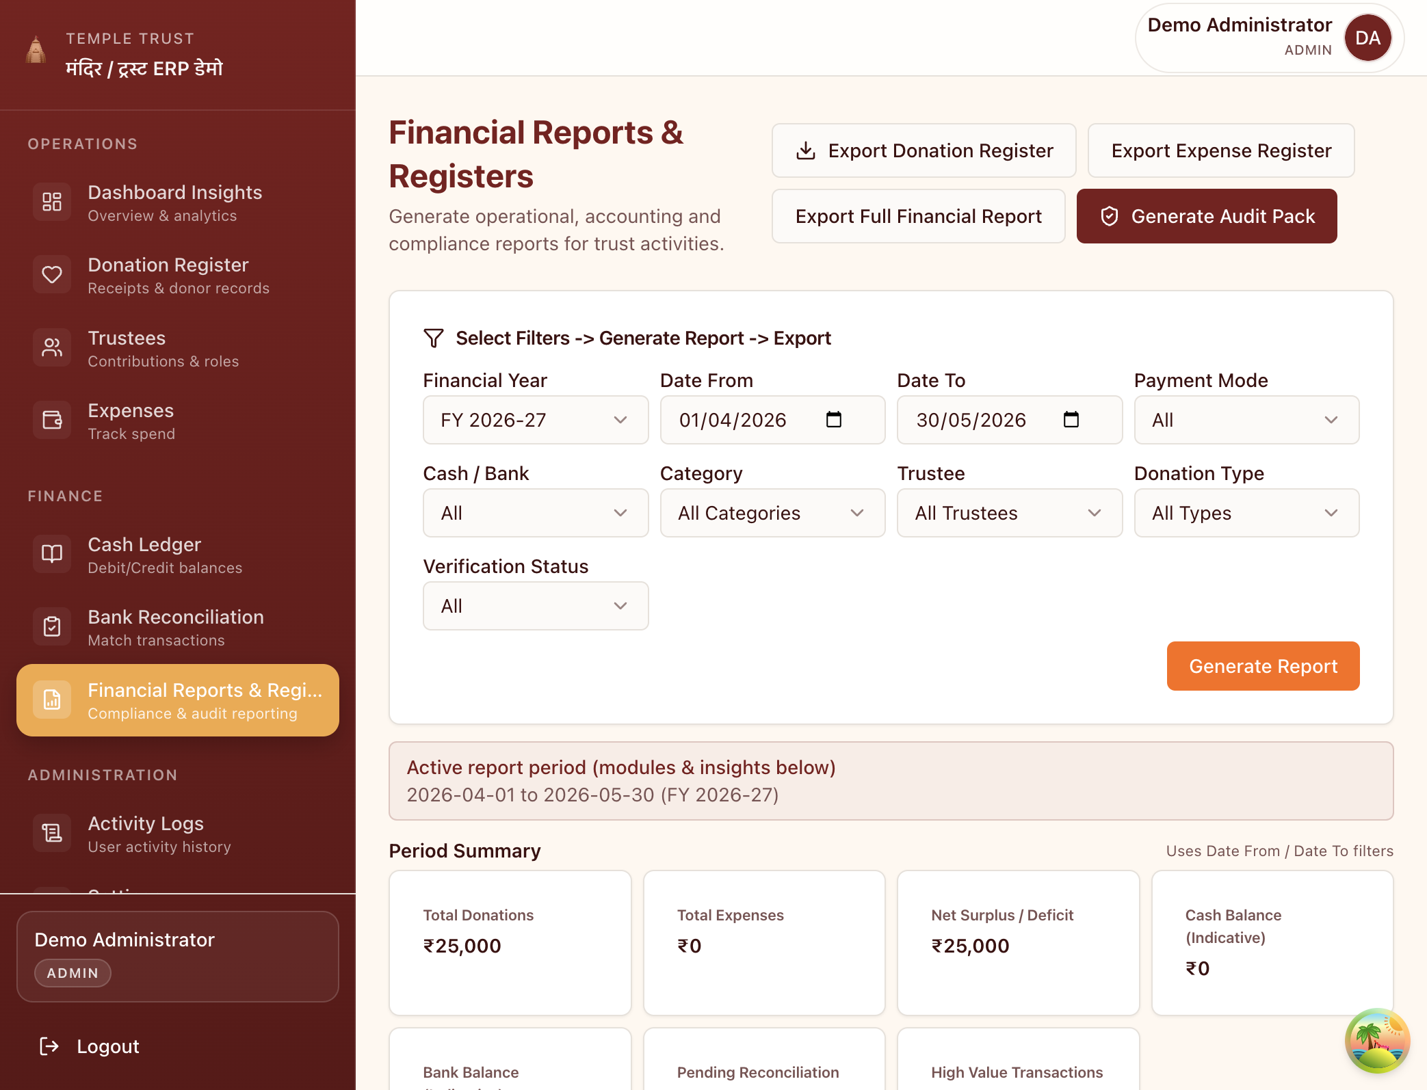Click the Net Surplus / Deficit card
1427x1090 pixels.
tap(1018, 943)
